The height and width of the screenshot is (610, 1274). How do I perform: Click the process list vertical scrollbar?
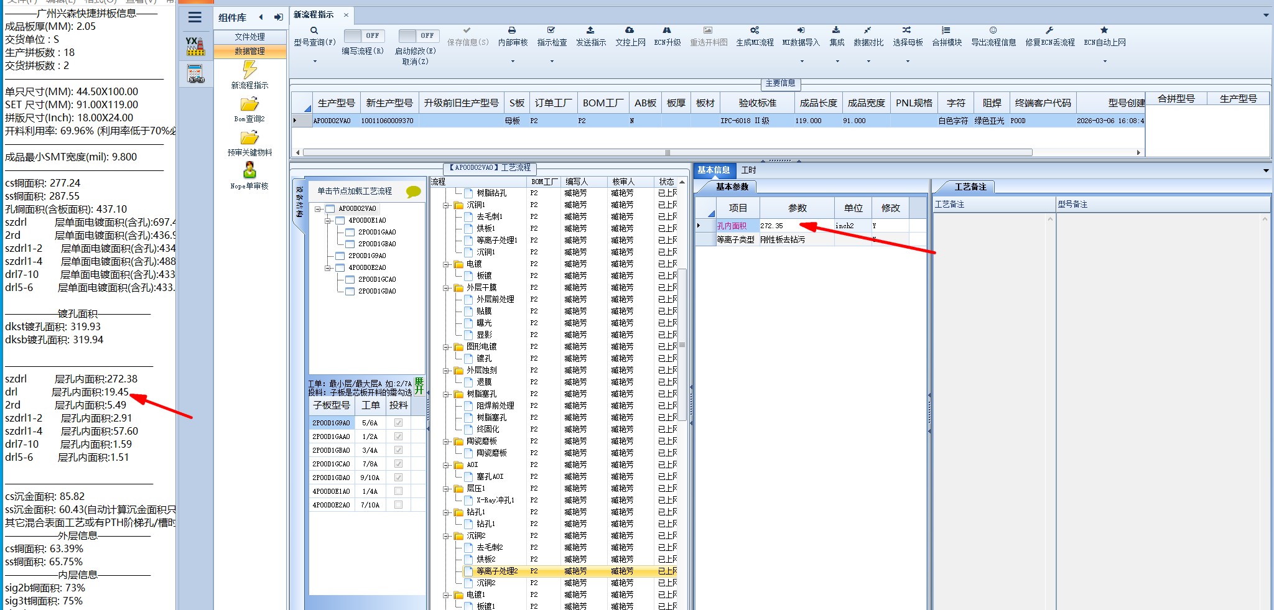[x=682, y=344]
